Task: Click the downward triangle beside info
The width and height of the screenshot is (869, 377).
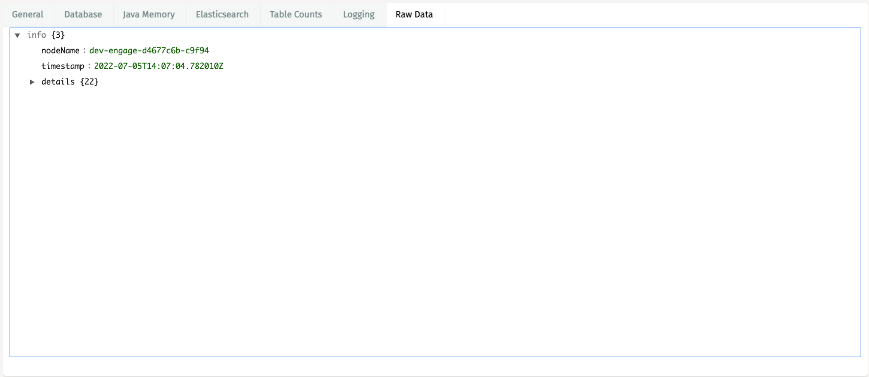Action: 17,35
